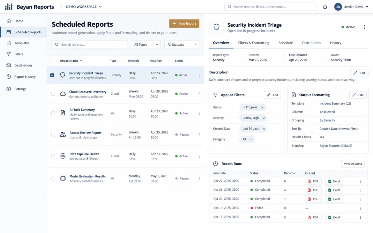This screenshot has width=373, height=233.
Task: Edit Applied Filters
Action: 272,95
